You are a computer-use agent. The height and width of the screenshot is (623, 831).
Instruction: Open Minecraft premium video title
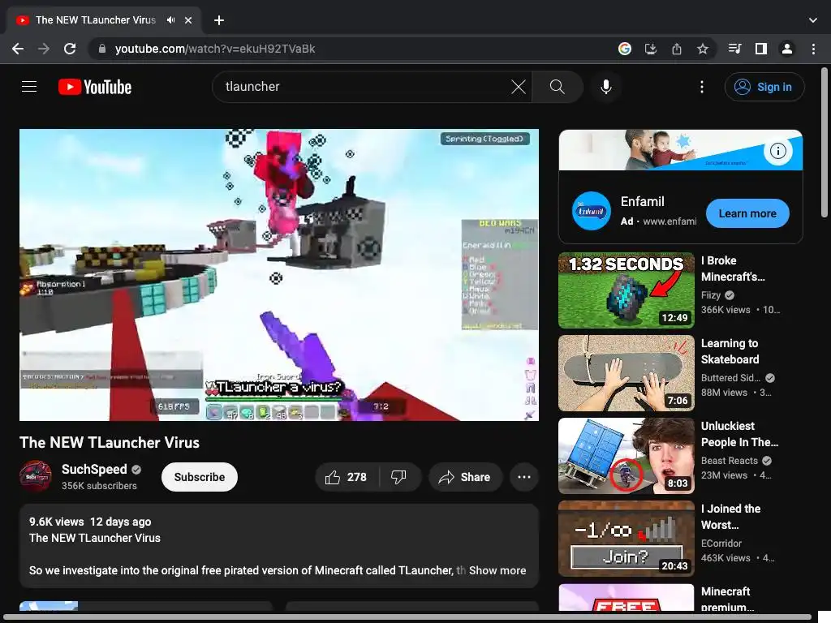727,599
